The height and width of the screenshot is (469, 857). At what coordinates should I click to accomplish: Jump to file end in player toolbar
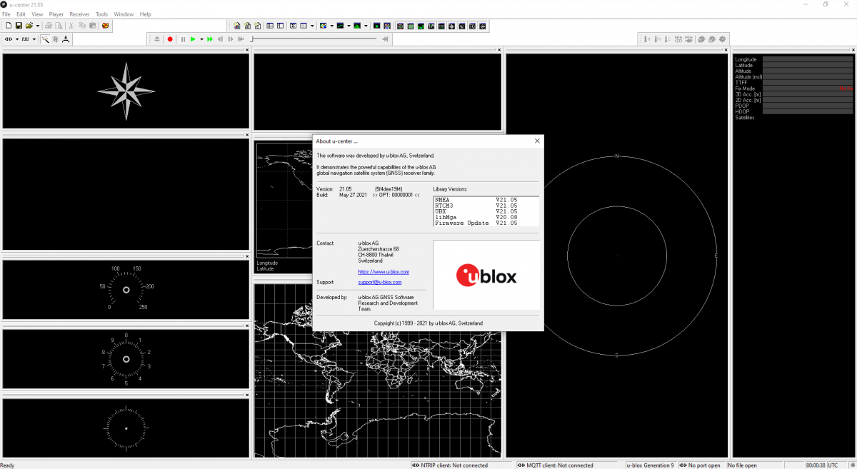386,39
